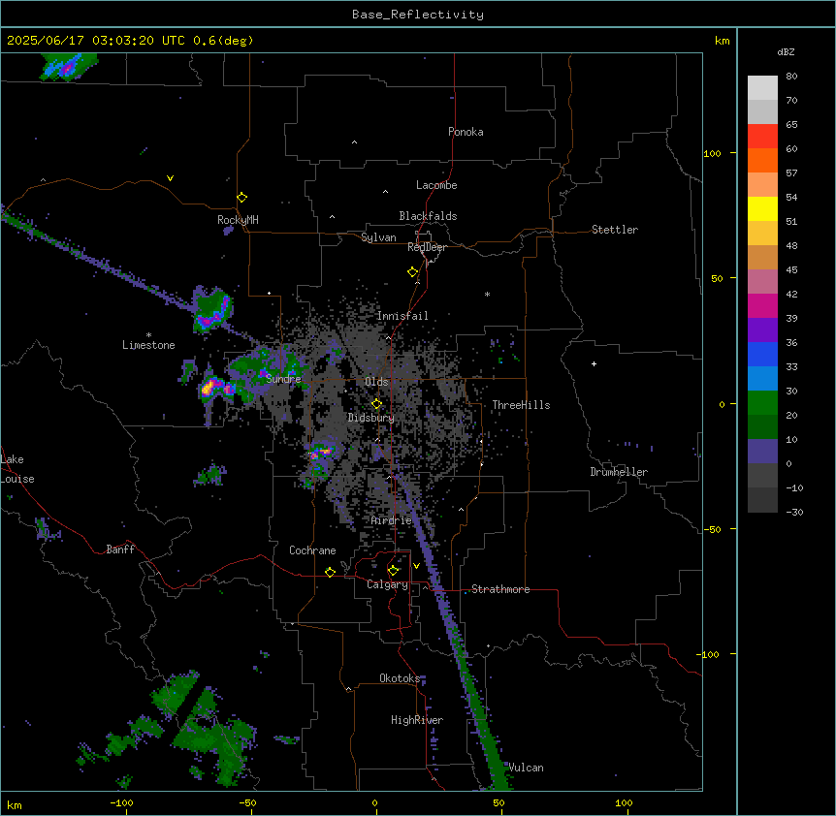Image resolution: width=836 pixels, height=816 pixels.
Task: Click the Stettler city label
Action: click(x=615, y=230)
